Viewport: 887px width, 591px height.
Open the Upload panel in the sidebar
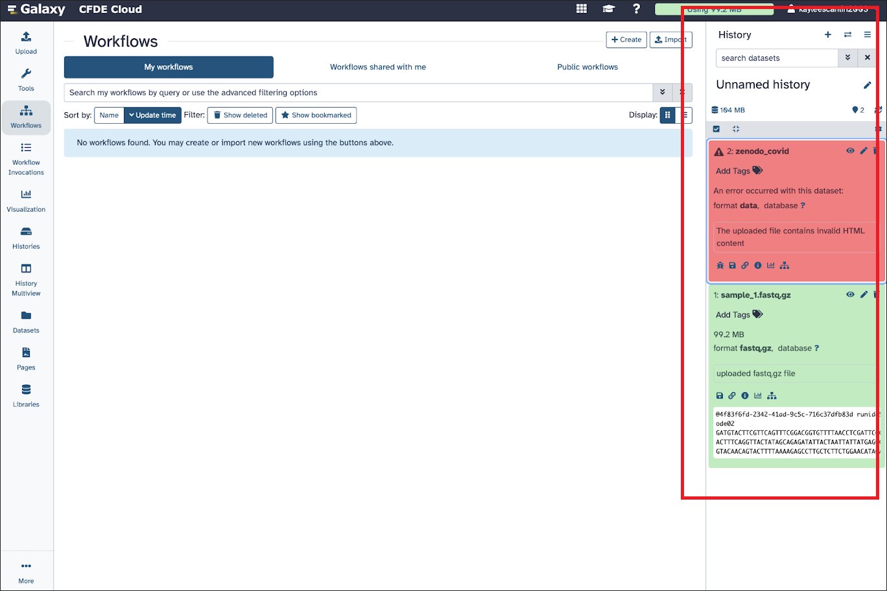click(26, 42)
